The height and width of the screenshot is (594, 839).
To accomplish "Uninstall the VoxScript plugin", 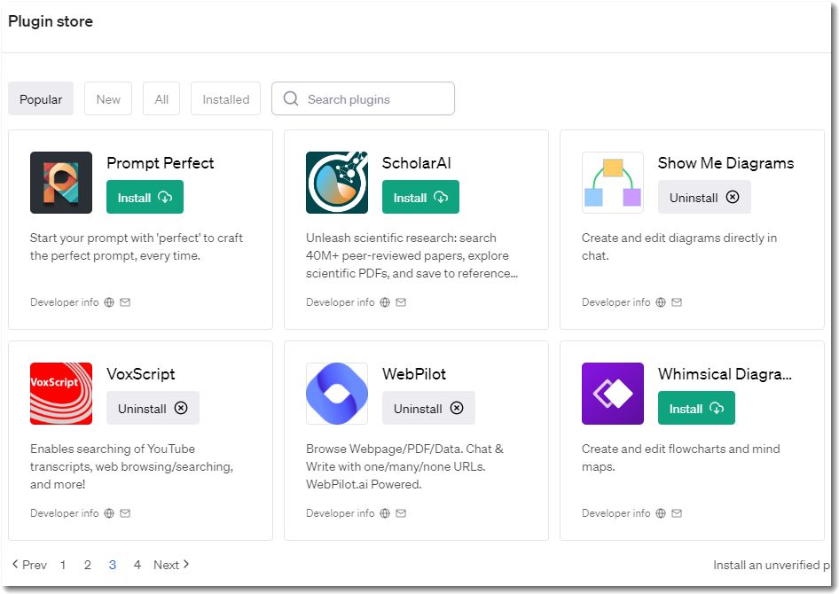I will (x=153, y=409).
